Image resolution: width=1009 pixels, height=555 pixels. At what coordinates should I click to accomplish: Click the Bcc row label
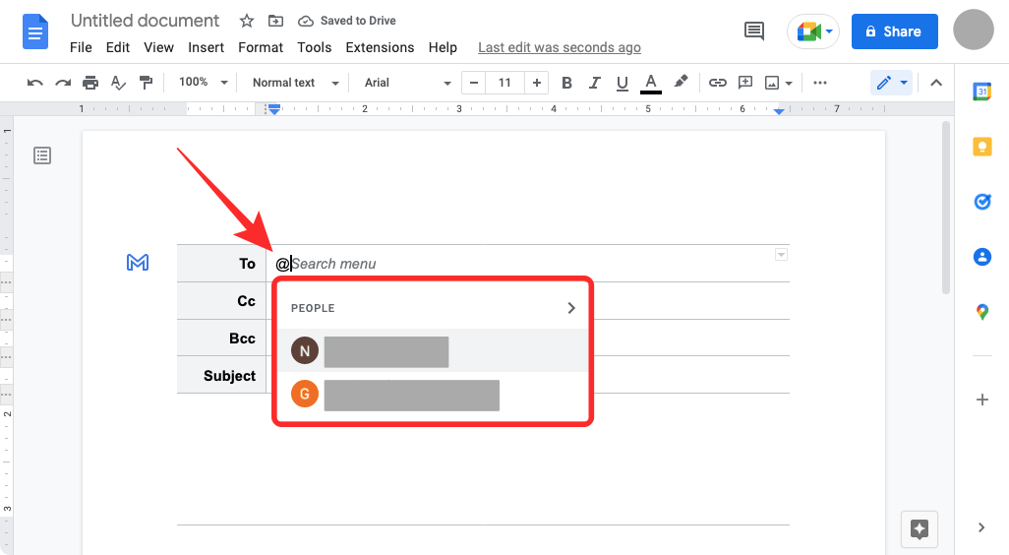pyautogui.click(x=242, y=339)
